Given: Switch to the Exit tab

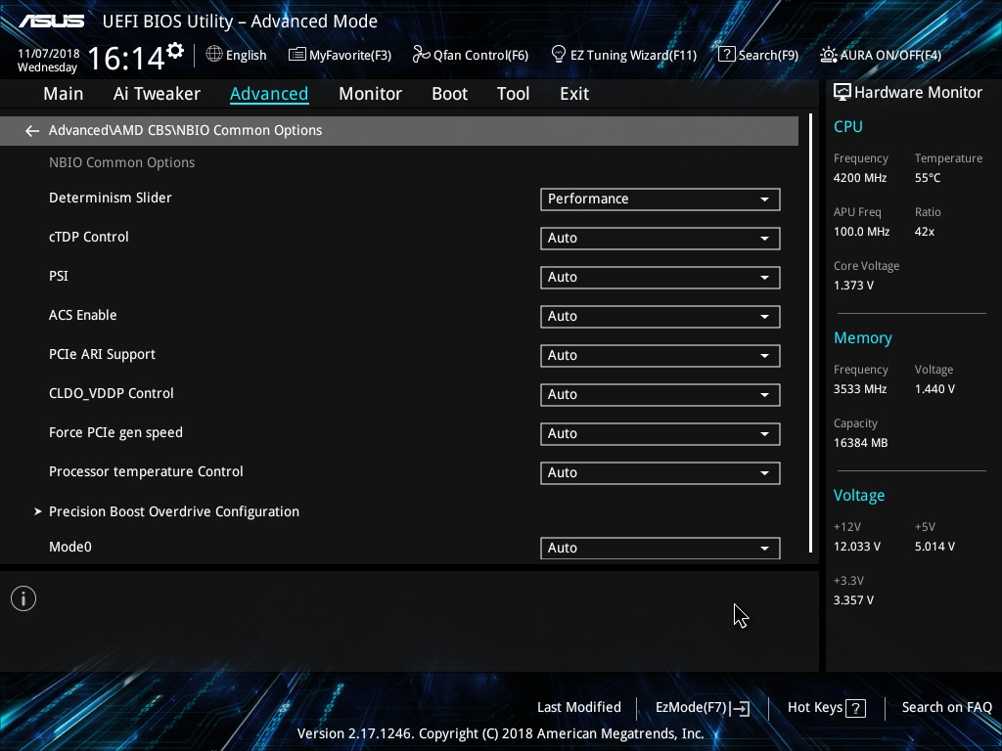Looking at the screenshot, I should [x=573, y=93].
